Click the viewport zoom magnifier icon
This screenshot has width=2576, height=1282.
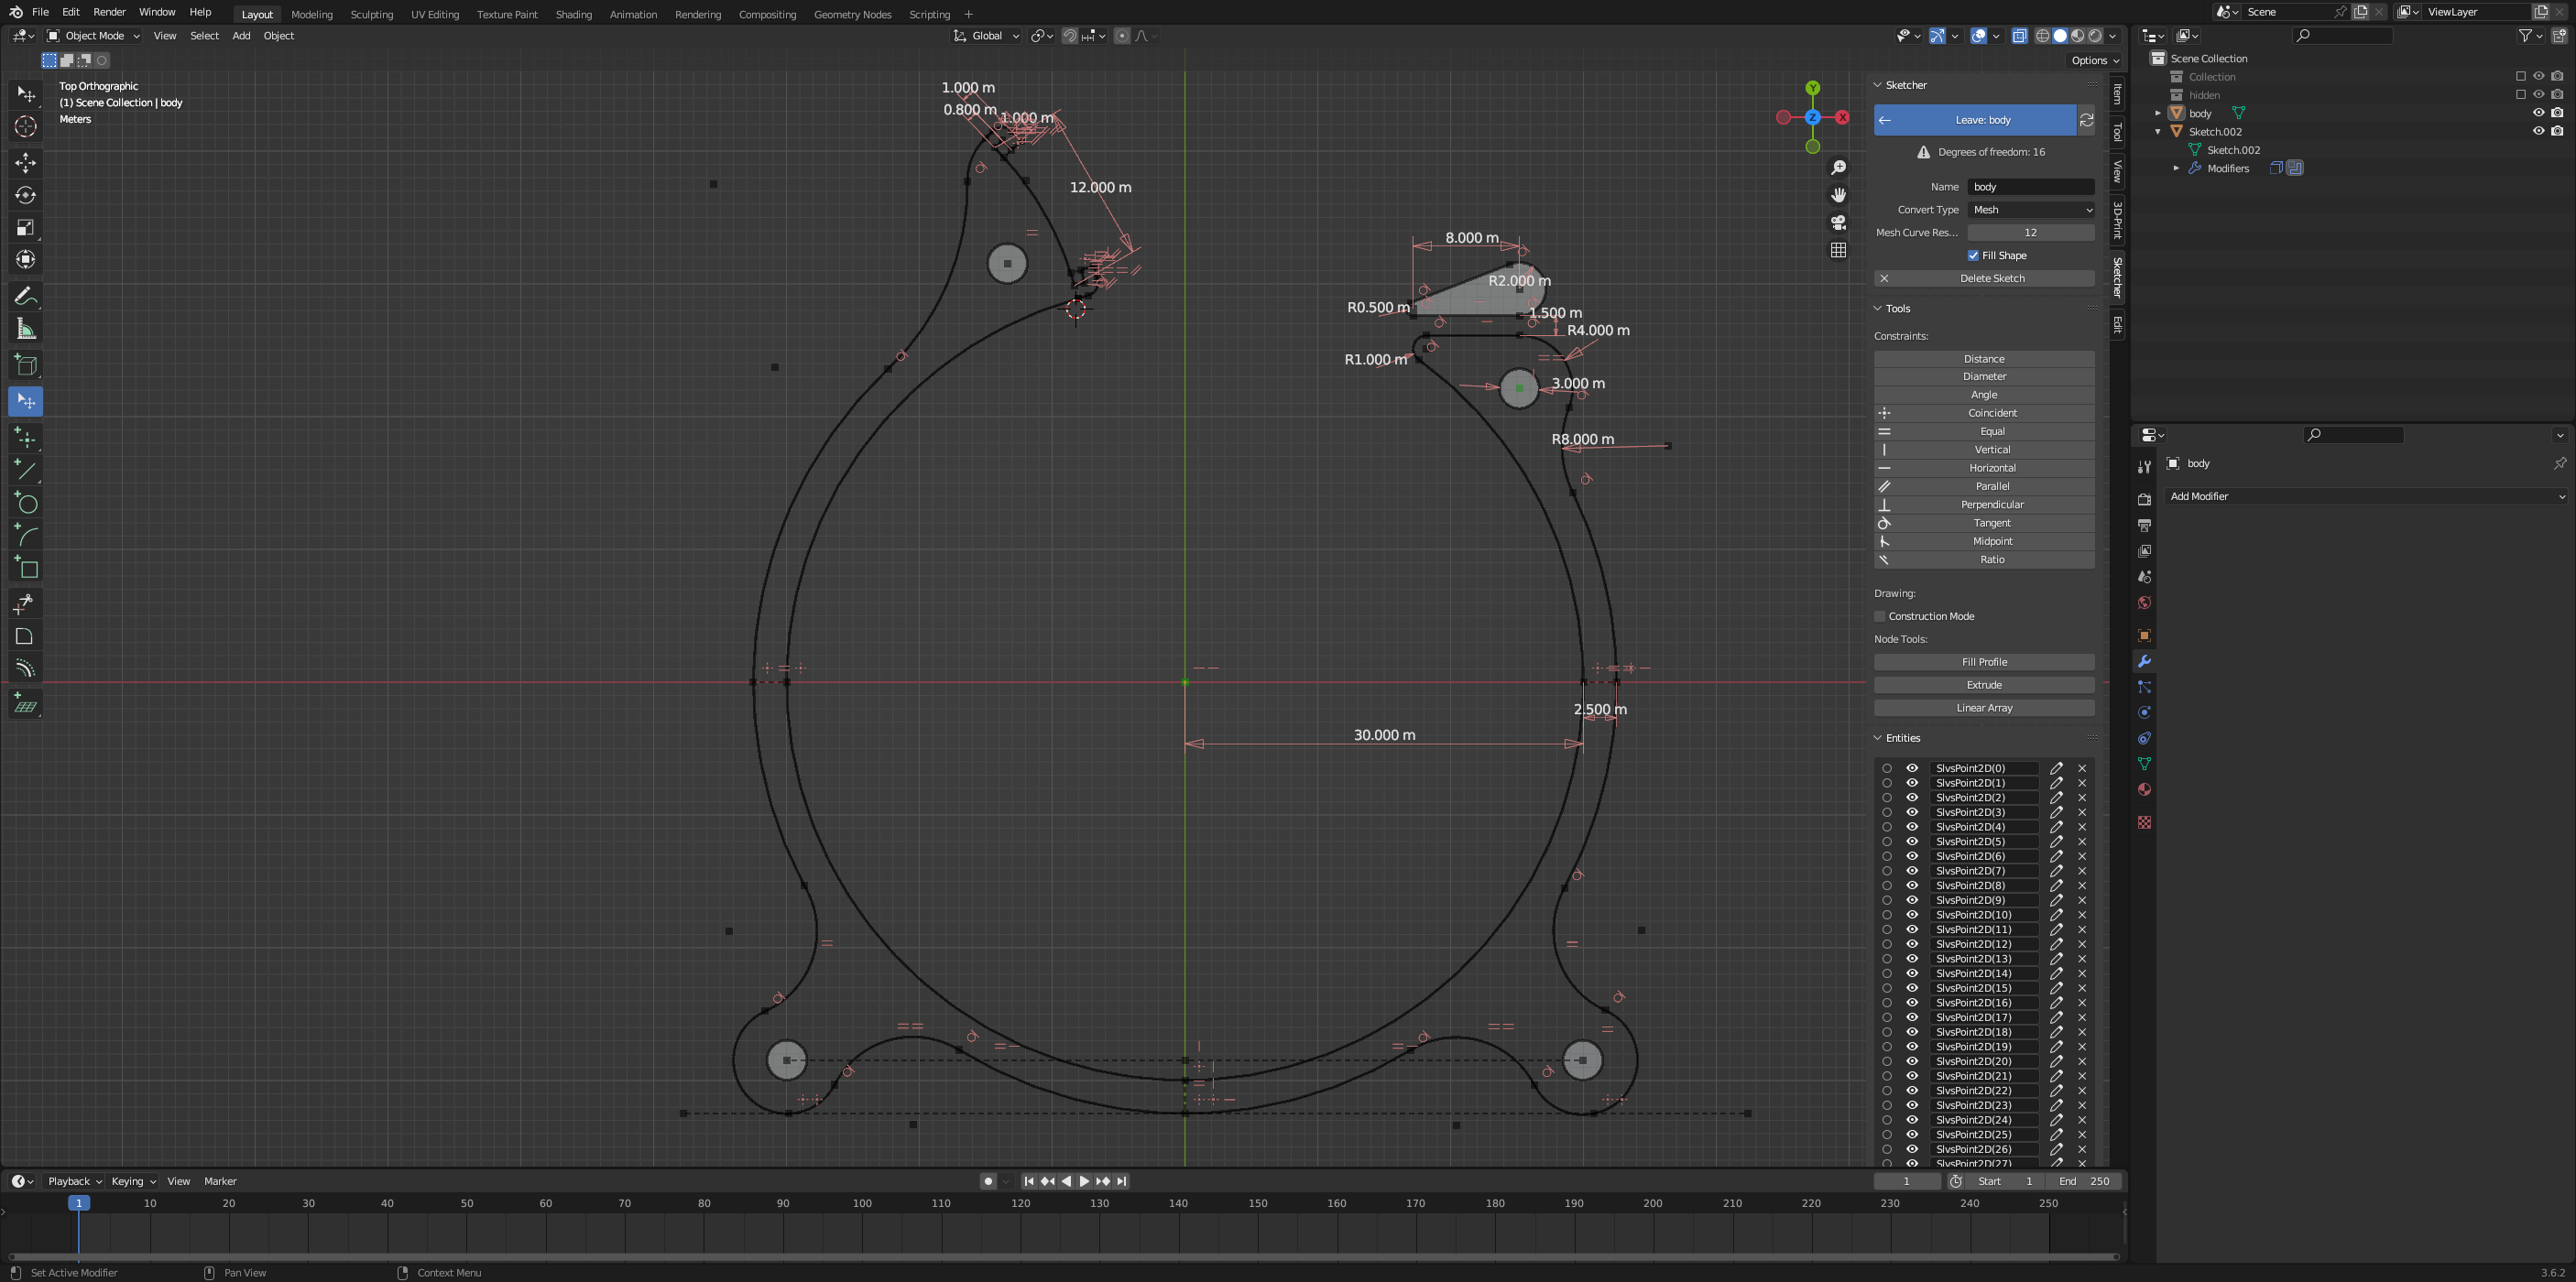(1838, 168)
